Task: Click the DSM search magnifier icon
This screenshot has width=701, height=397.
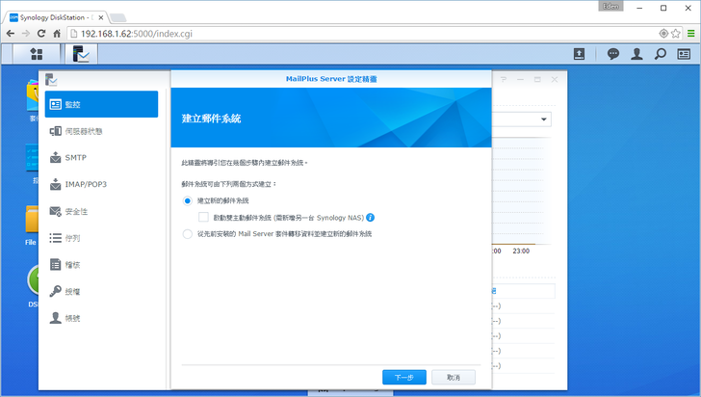Action: click(x=661, y=55)
